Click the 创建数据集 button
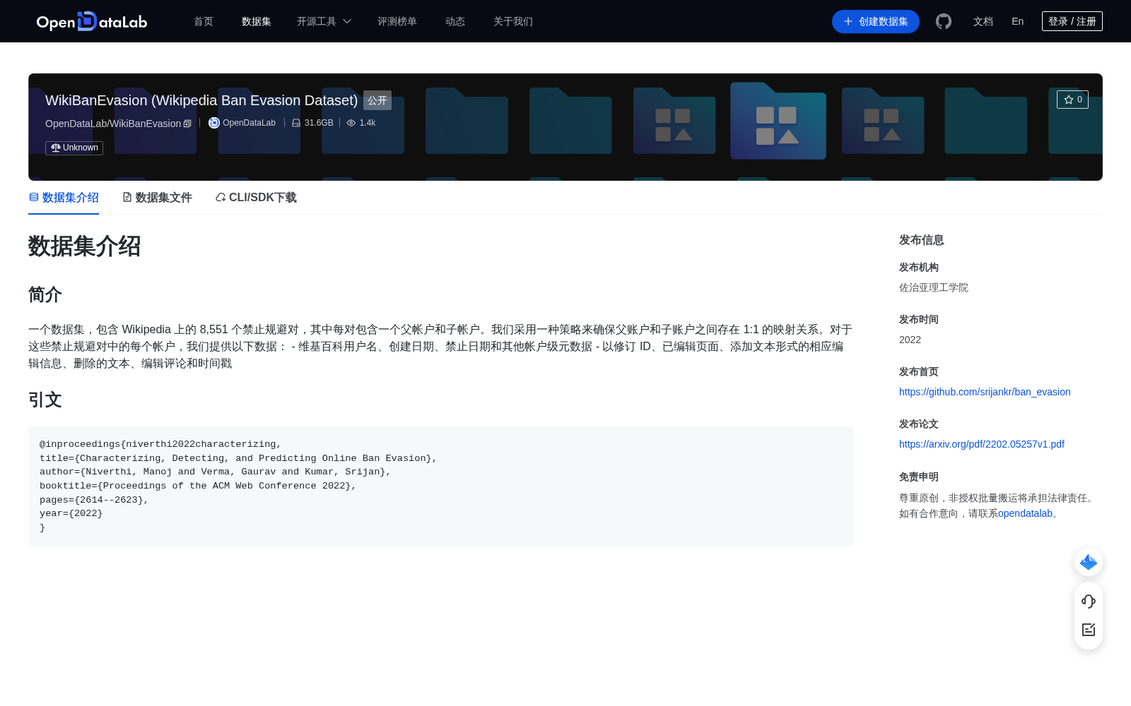The width and height of the screenshot is (1131, 706). (x=876, y=21)
